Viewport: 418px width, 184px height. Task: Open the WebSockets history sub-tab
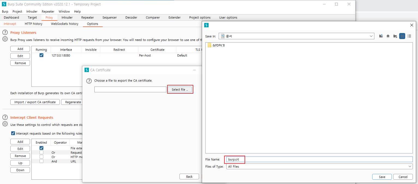point(65,24)
